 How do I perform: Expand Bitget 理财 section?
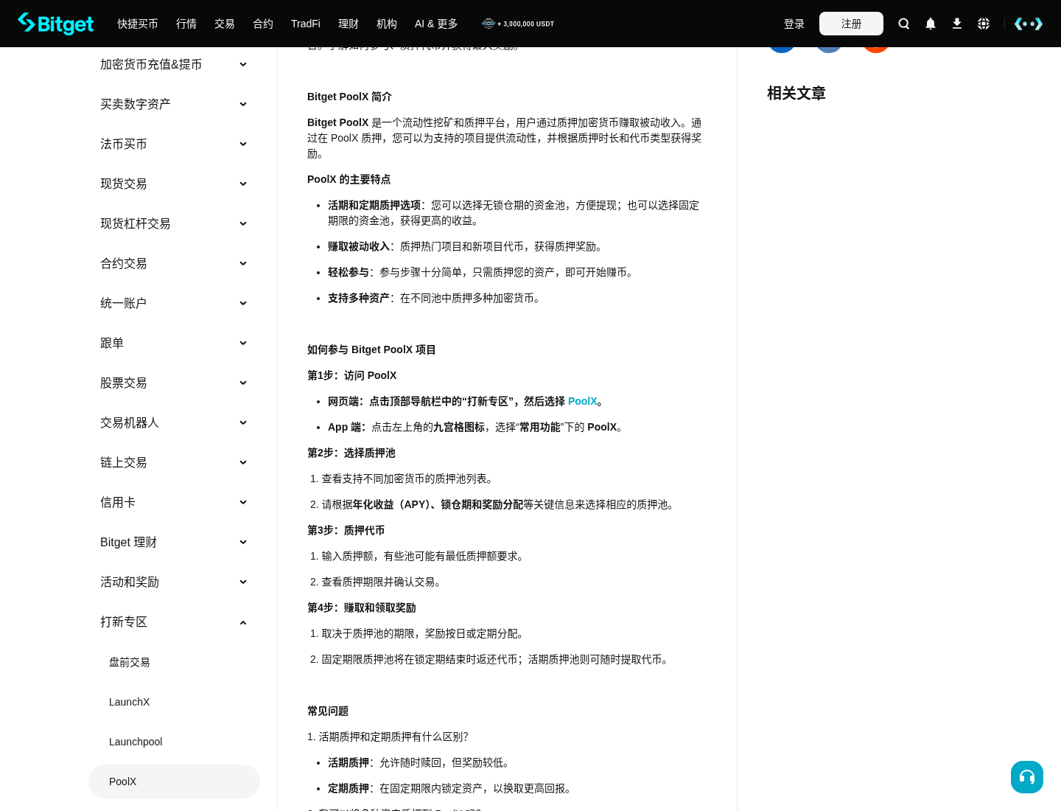[174, 542]
